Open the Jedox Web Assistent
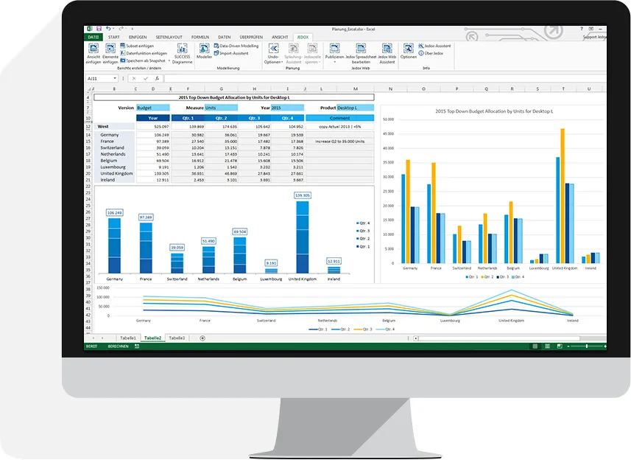The height and width of the screenshot is (460, 631). [387, 53]
